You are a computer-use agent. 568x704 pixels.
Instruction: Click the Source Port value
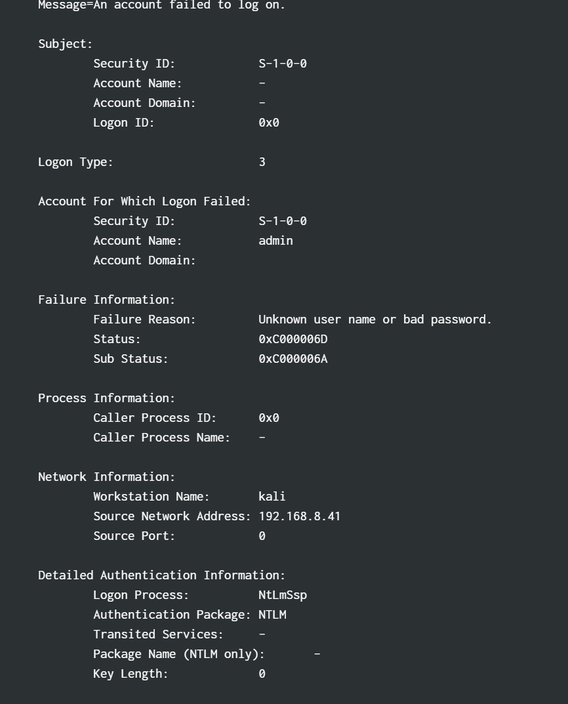262,536
